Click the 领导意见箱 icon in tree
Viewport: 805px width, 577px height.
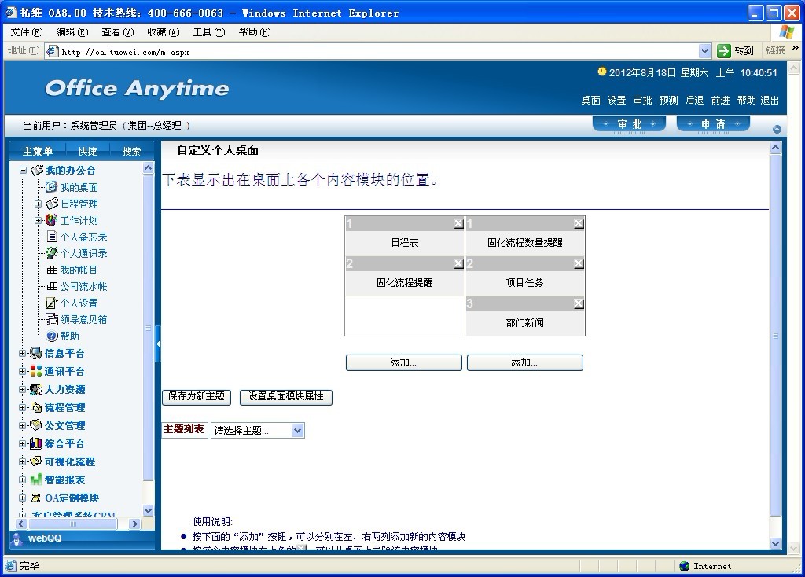[51, 319]
